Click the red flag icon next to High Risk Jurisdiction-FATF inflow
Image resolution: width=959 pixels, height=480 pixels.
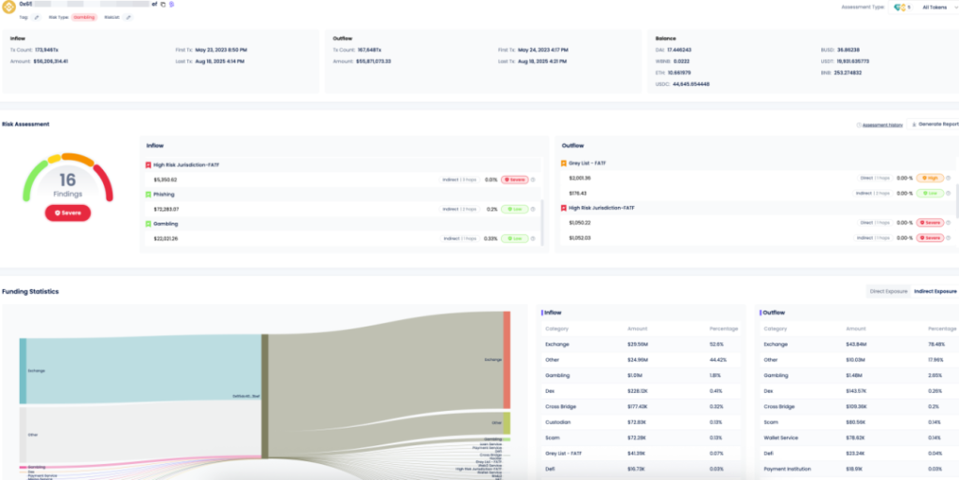coord(148,165)
